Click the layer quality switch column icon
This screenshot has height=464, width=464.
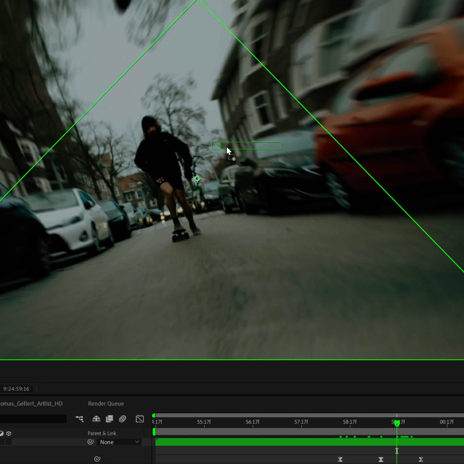pyautogui.click(x=2, y=433)
